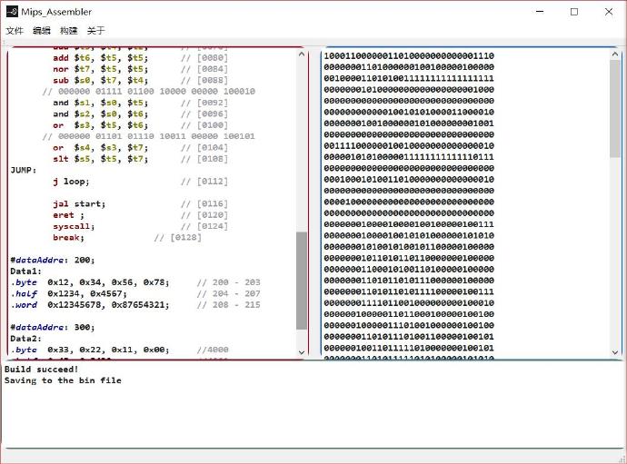Click binary line '00010001010011010000000000000010'
This screenshot has height=464, width=627.
pyautogui.click(x=409, y=180)
